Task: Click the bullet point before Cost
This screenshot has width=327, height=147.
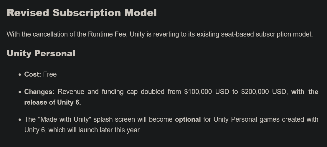Action: [x=20, y=75]
